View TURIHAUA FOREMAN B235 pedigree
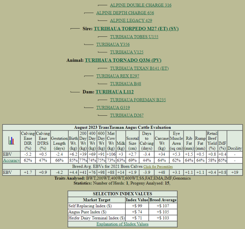This screenshot has width=245, height=229. coord(138,100)
